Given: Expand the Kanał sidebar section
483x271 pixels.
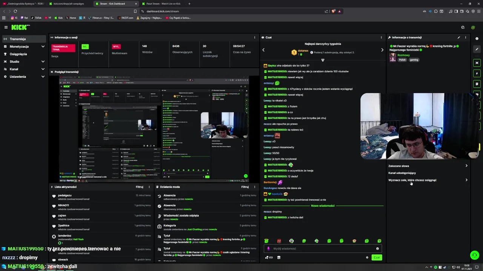Looking at the screenshot, I should tap(23, 69).
